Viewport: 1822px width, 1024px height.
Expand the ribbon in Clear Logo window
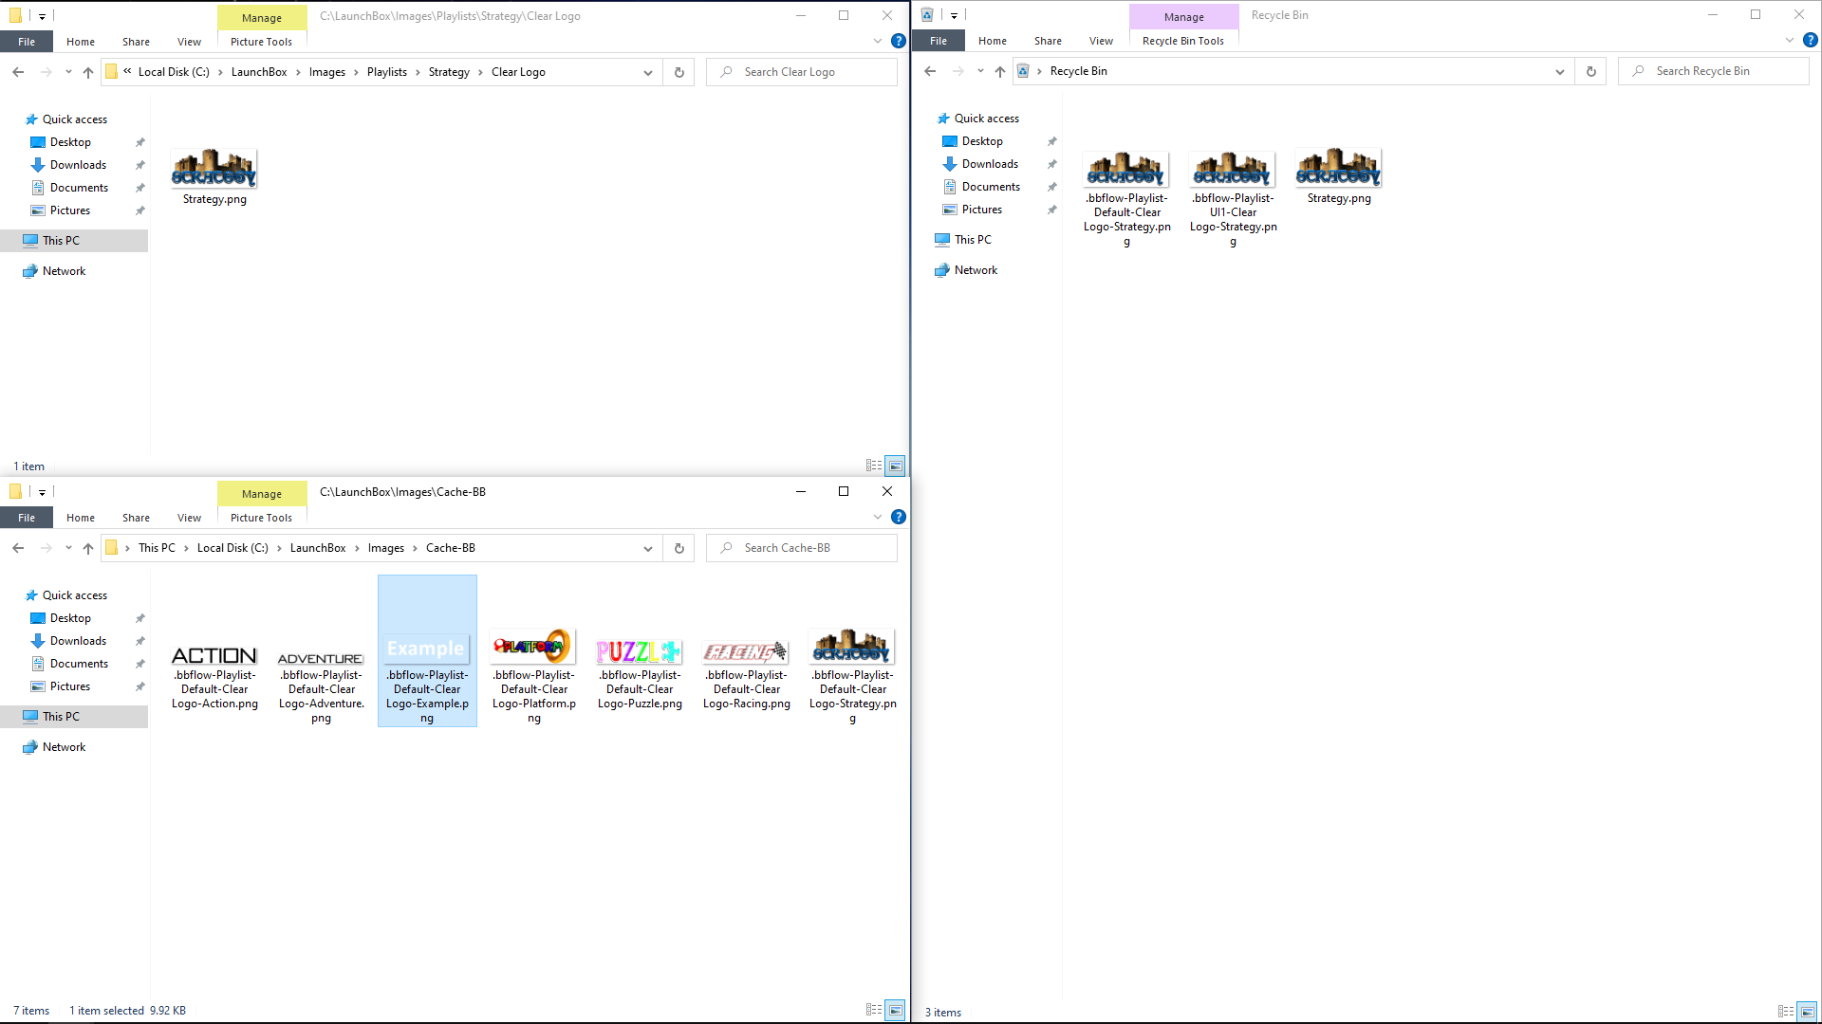878,41
